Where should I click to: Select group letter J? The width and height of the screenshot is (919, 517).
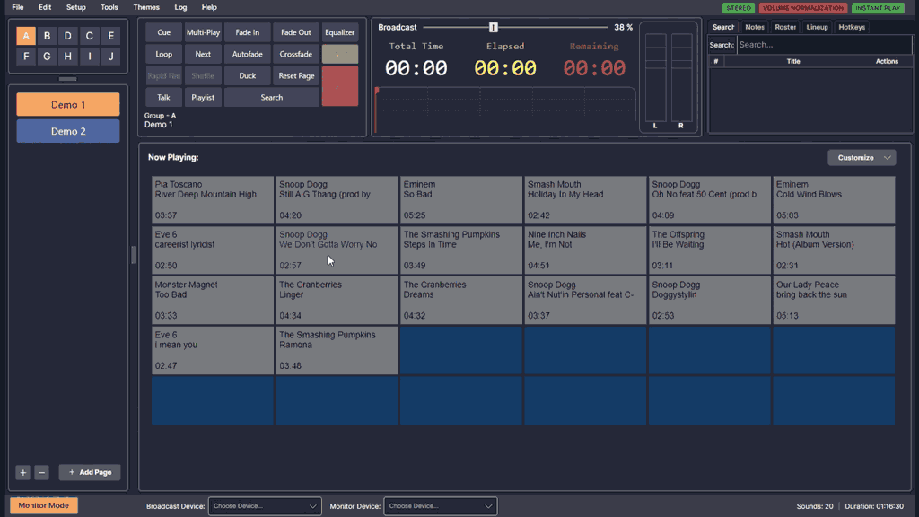(x=110, y=57)
